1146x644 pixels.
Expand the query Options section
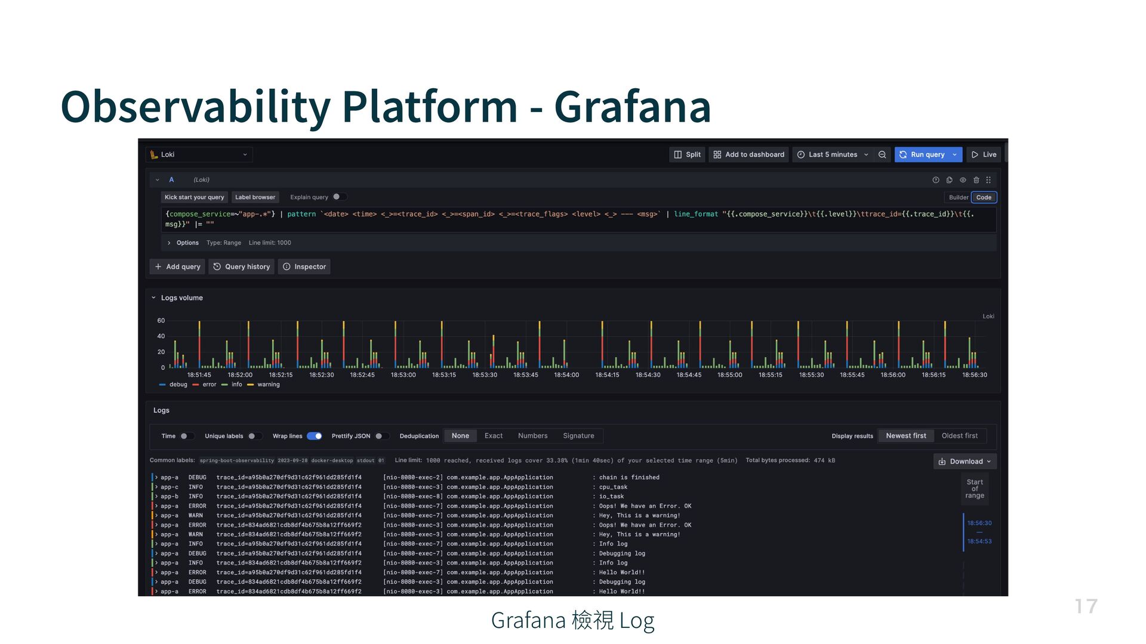(182, 243)
